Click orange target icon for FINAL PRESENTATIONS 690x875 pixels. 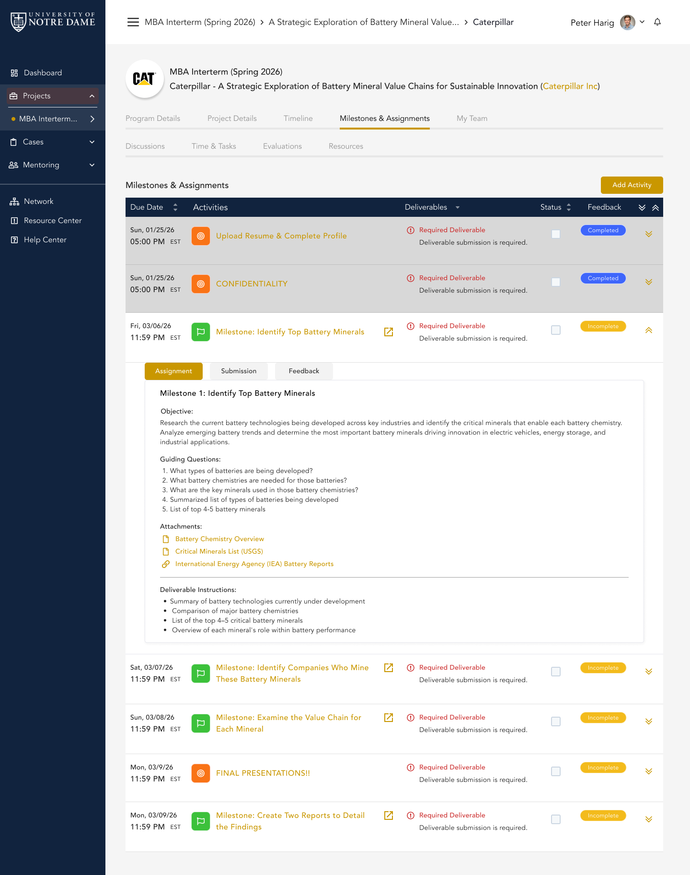click(201, 773)
